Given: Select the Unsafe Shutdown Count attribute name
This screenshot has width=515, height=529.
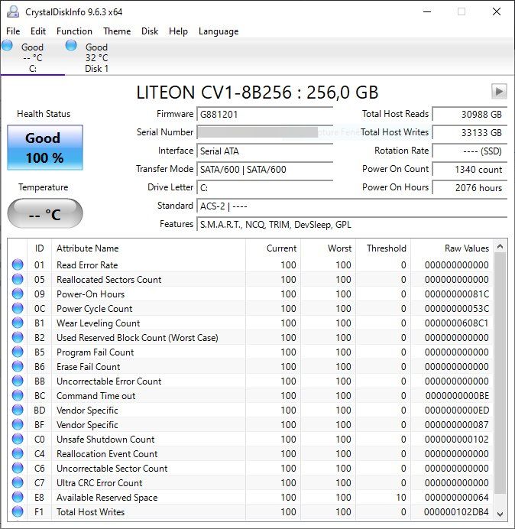Looking at the screenshot, I should pos(105,440).
